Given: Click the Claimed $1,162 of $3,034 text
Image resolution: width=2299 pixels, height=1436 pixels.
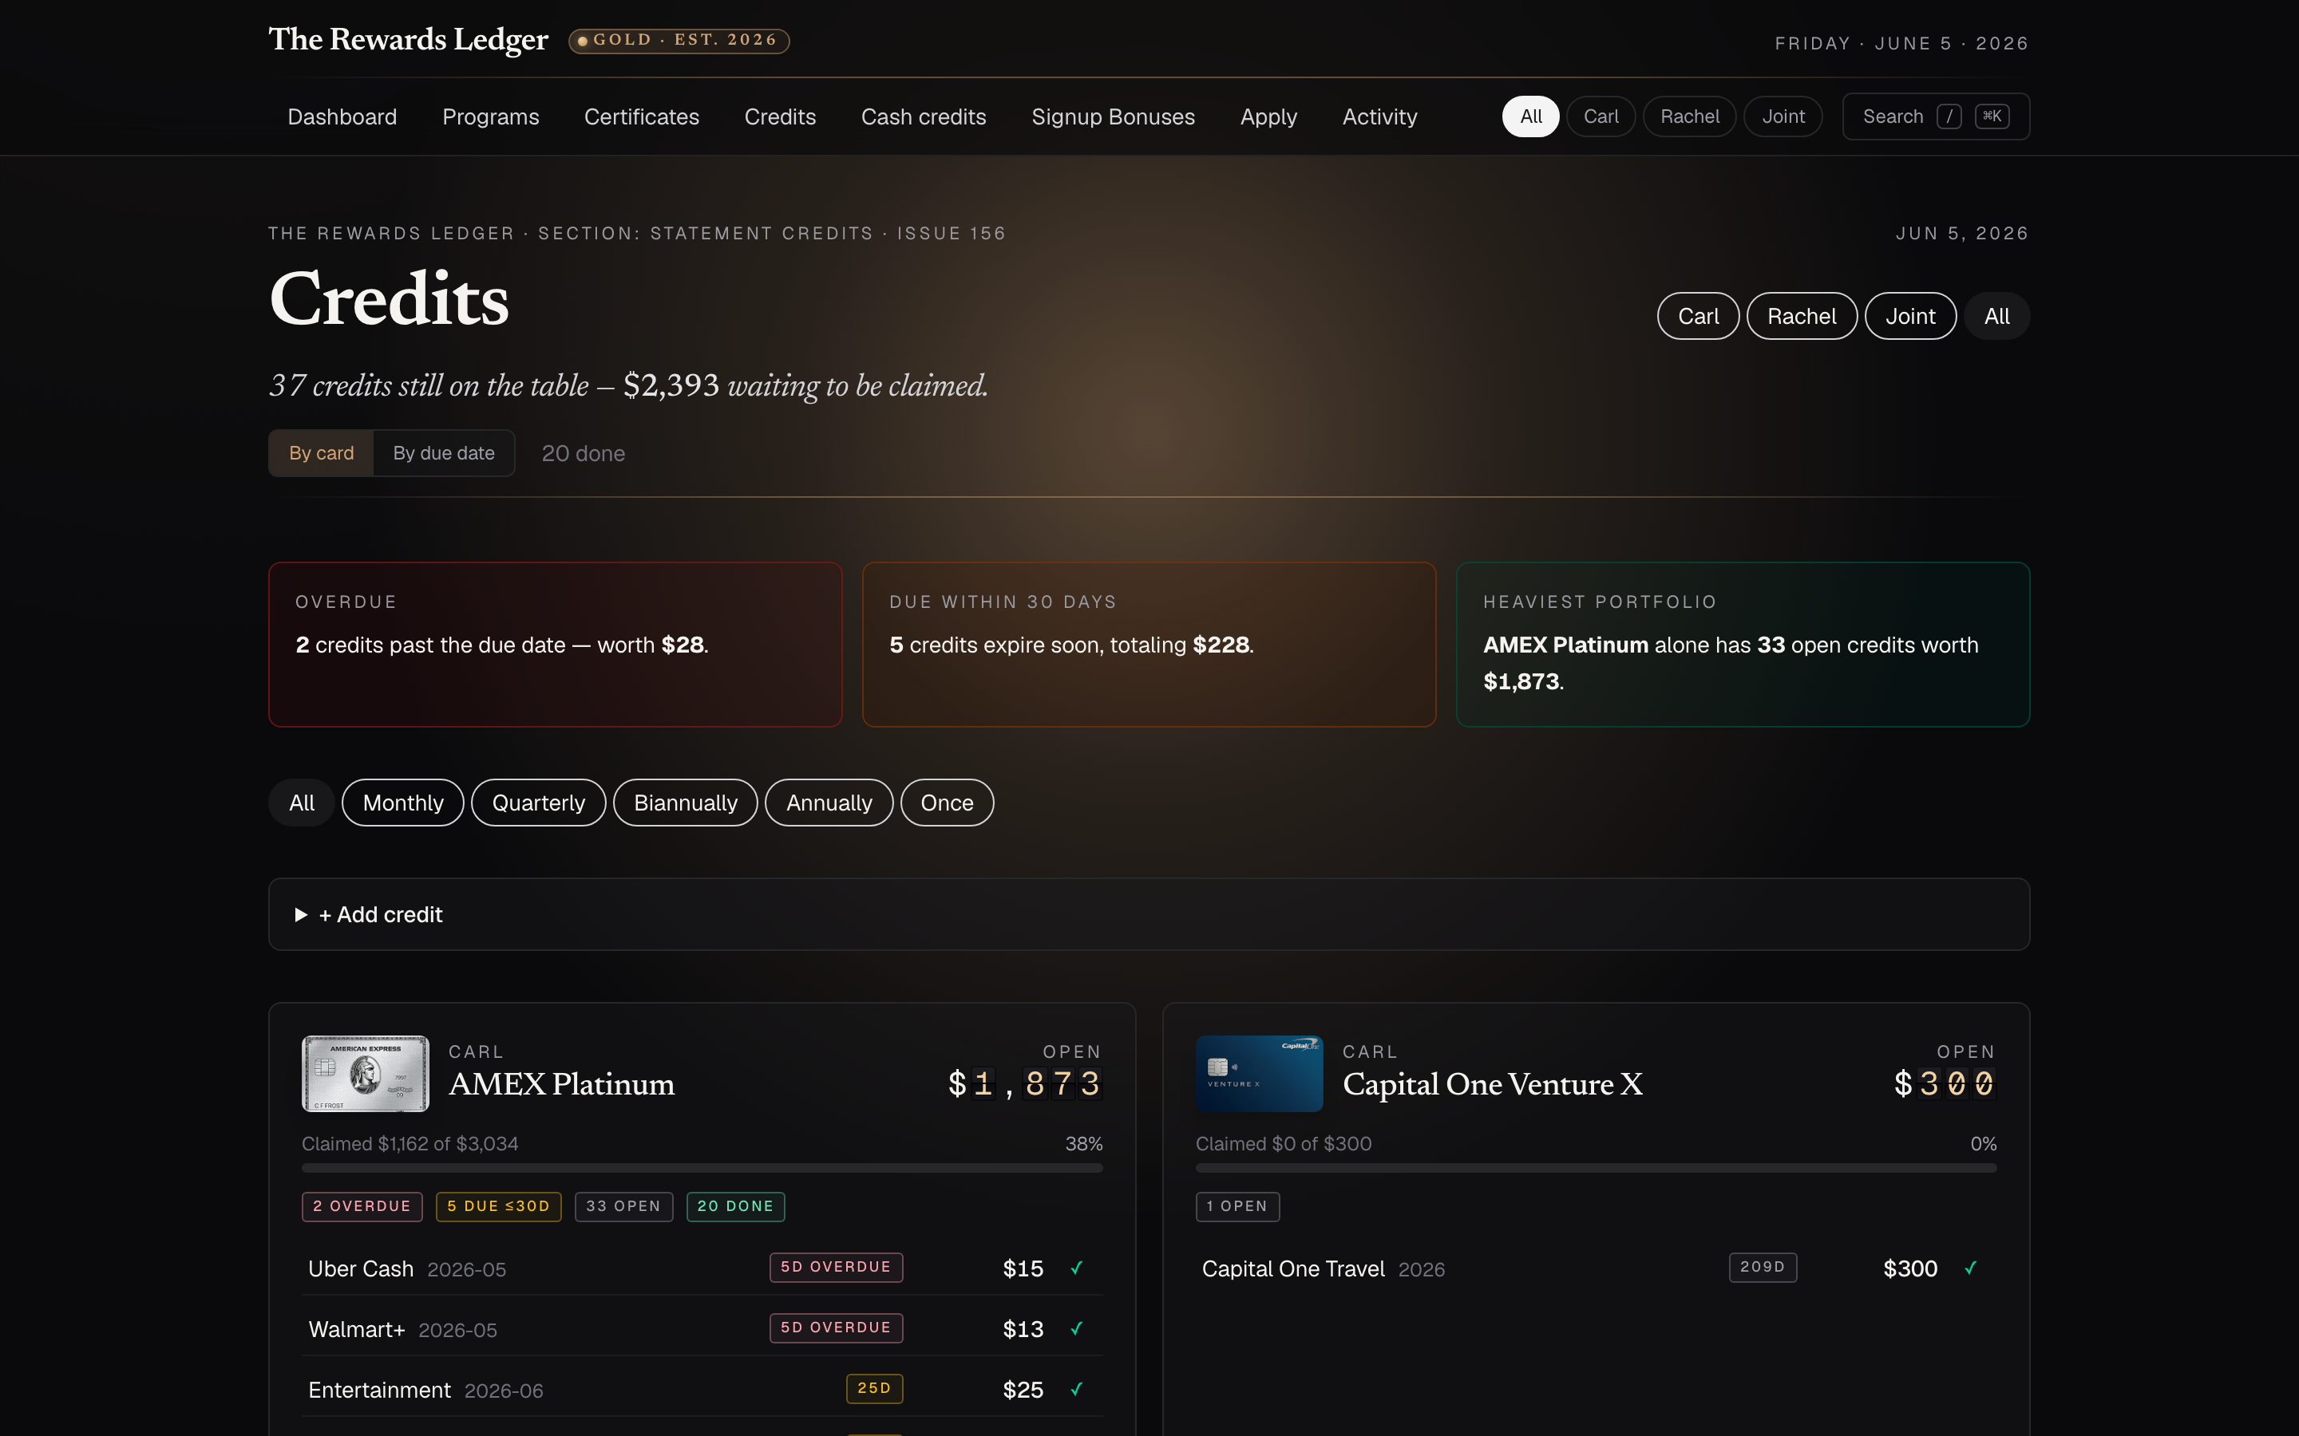Looking at the screenshot, I should coord(410,1143).
